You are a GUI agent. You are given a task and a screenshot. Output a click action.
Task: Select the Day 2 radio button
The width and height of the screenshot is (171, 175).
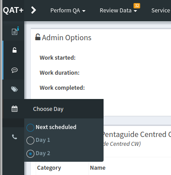[30, 154]
